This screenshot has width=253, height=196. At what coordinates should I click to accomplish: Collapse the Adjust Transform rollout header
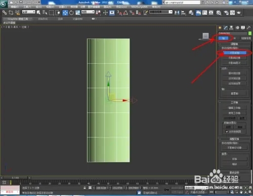click(x=234, y=139)
